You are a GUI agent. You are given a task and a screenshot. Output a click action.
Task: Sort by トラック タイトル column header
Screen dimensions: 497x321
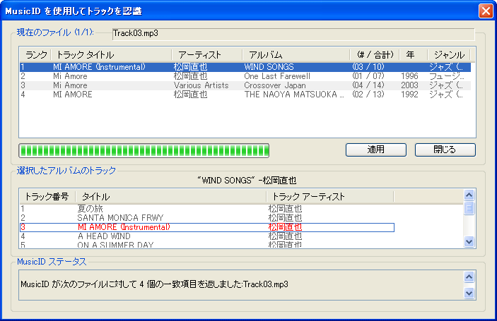[111, 55]
